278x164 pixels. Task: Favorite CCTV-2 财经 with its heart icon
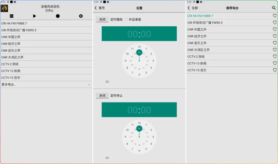(x=275, y=56)
